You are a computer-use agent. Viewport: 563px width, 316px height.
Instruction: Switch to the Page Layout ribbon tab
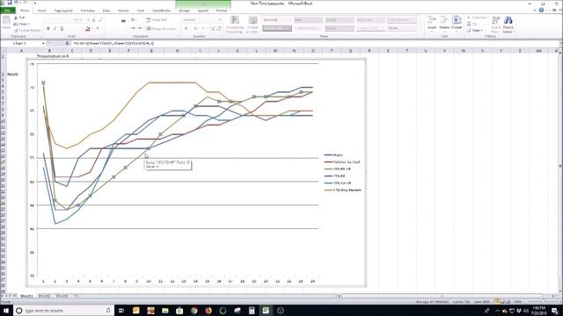click(x=63, y=11)
